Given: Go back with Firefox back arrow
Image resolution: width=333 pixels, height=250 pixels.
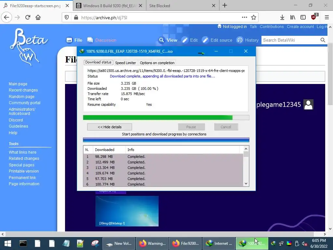Looking at the screenshot, I should [x=7, y=18].
